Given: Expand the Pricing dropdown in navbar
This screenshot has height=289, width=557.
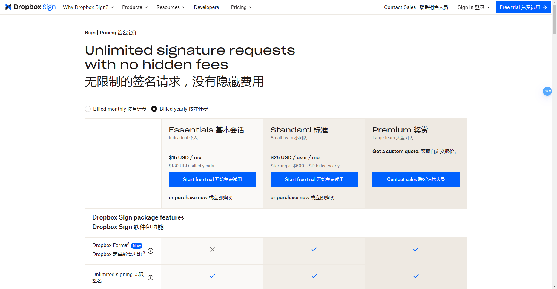Looking at the screenshot, I should pos(242,7).
